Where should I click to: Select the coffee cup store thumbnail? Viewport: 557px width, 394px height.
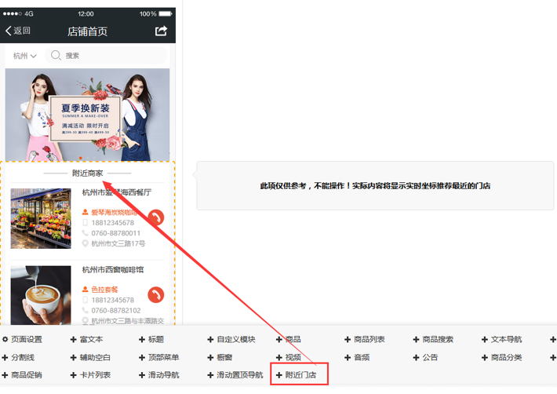pos(41,295)
